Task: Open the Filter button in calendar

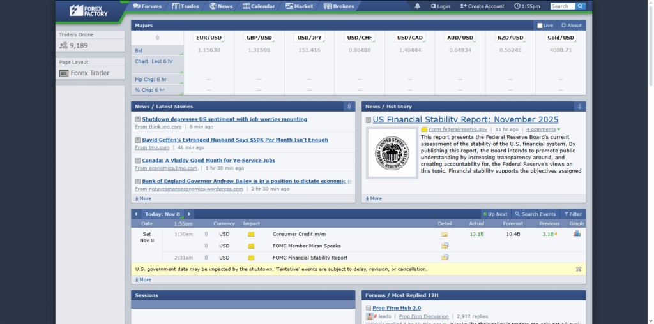Action: 572,214
